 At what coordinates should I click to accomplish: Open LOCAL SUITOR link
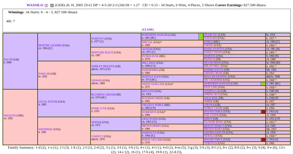pyautogui.click(x=48, y=102)
